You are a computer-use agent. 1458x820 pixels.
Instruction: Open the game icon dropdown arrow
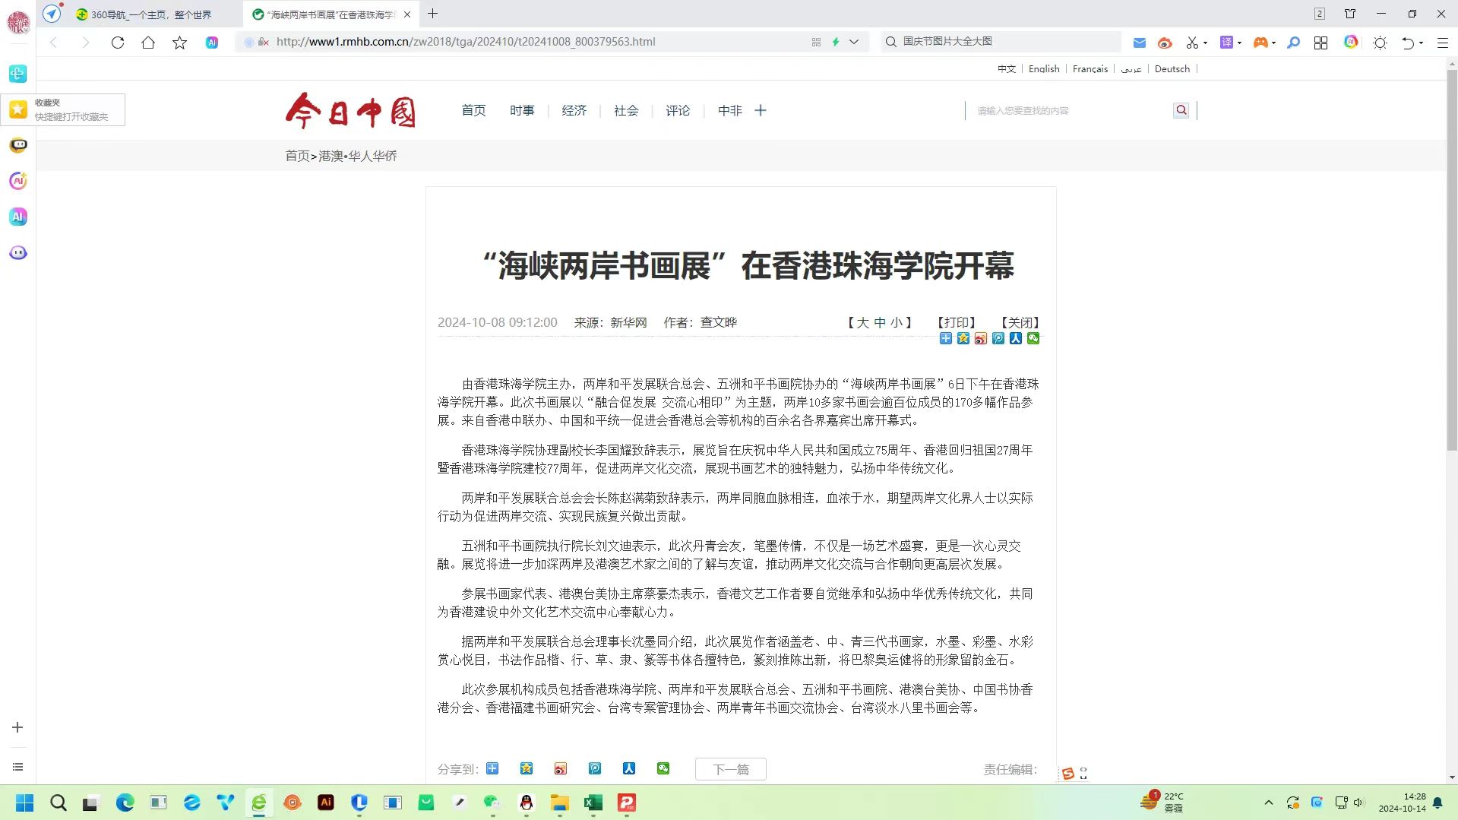1273,43
